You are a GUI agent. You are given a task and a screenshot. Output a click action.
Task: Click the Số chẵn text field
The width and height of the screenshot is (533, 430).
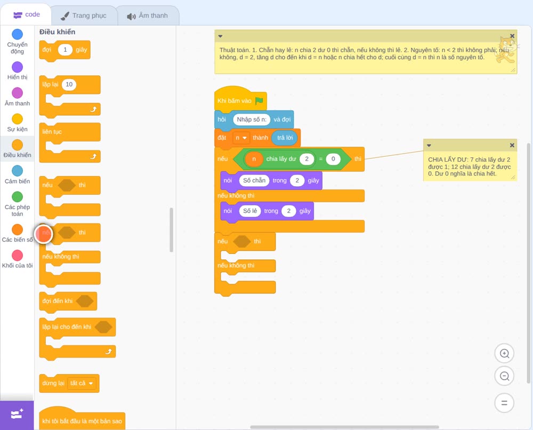tap(254, 180)
